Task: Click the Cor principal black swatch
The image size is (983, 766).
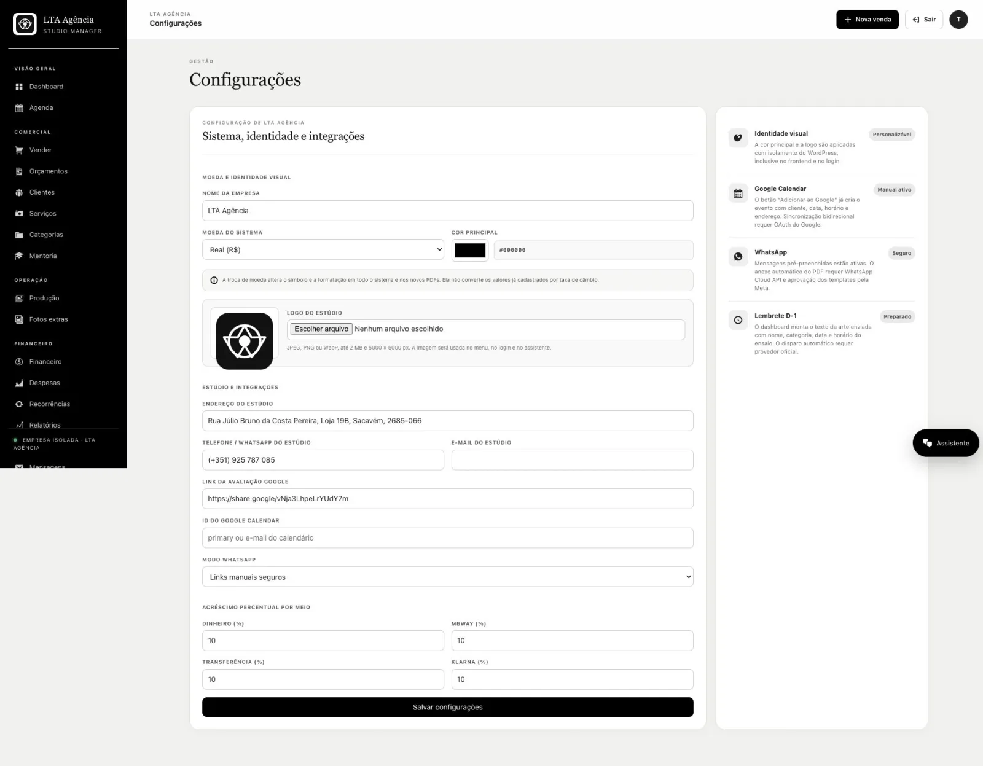Action: click(x=470, y=250)
